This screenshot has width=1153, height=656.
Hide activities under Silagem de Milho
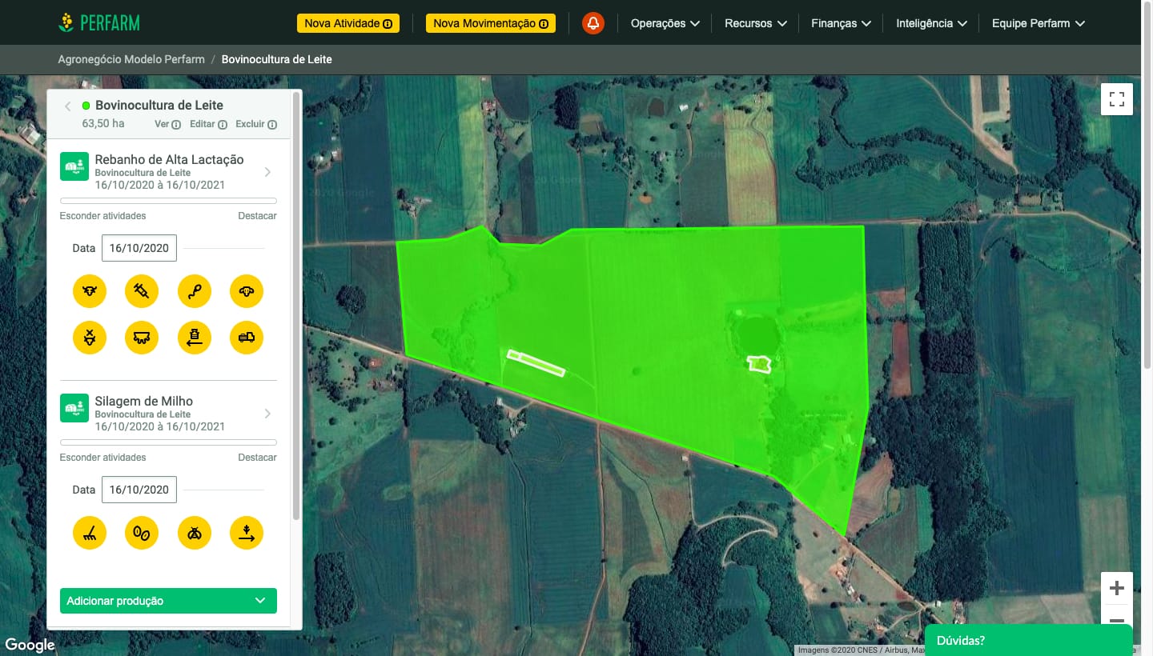click(102, 458)
